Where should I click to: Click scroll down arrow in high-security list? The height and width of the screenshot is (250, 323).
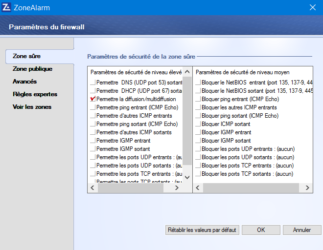187,177
